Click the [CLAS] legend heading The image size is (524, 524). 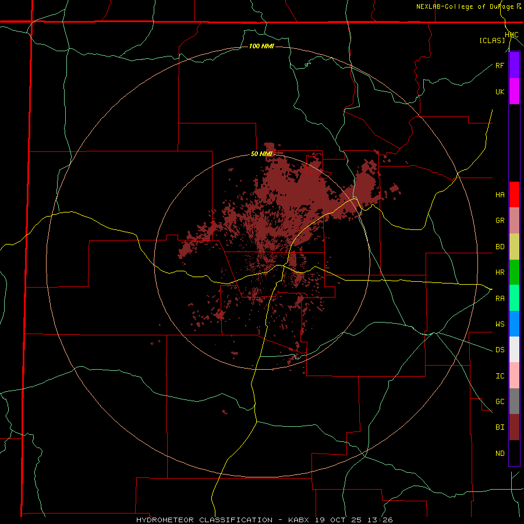pos(492,40)
